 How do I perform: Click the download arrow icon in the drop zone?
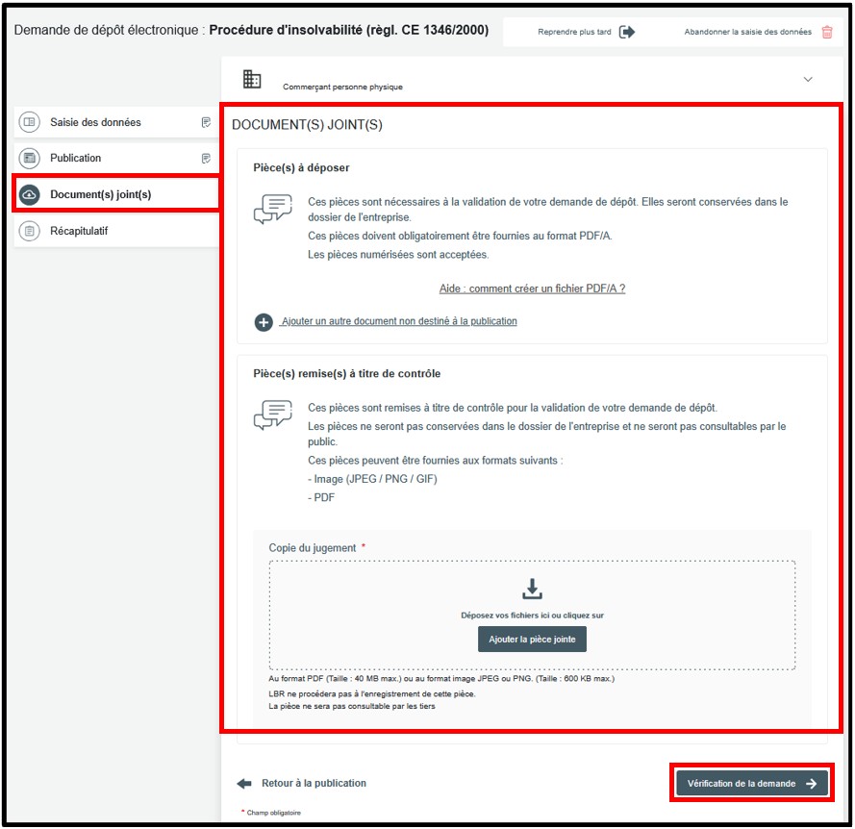point(532,589)
